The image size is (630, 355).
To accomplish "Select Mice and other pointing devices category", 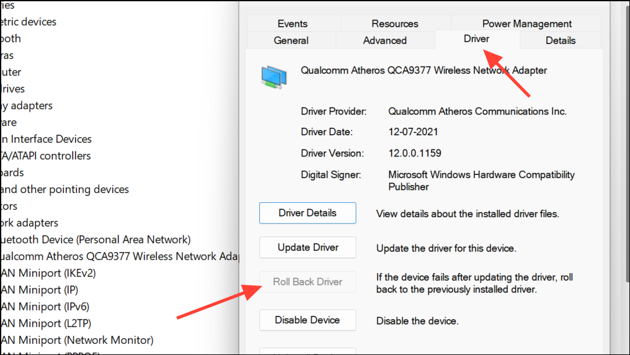I will tap(64, 189).
